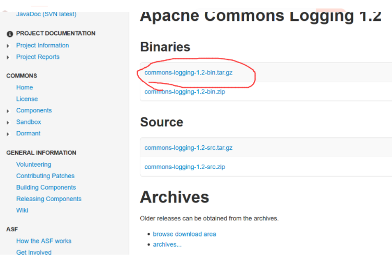Viewport: 392px width, 264px height.
Task: Expand the Components arrow
Action: [8, 111]
